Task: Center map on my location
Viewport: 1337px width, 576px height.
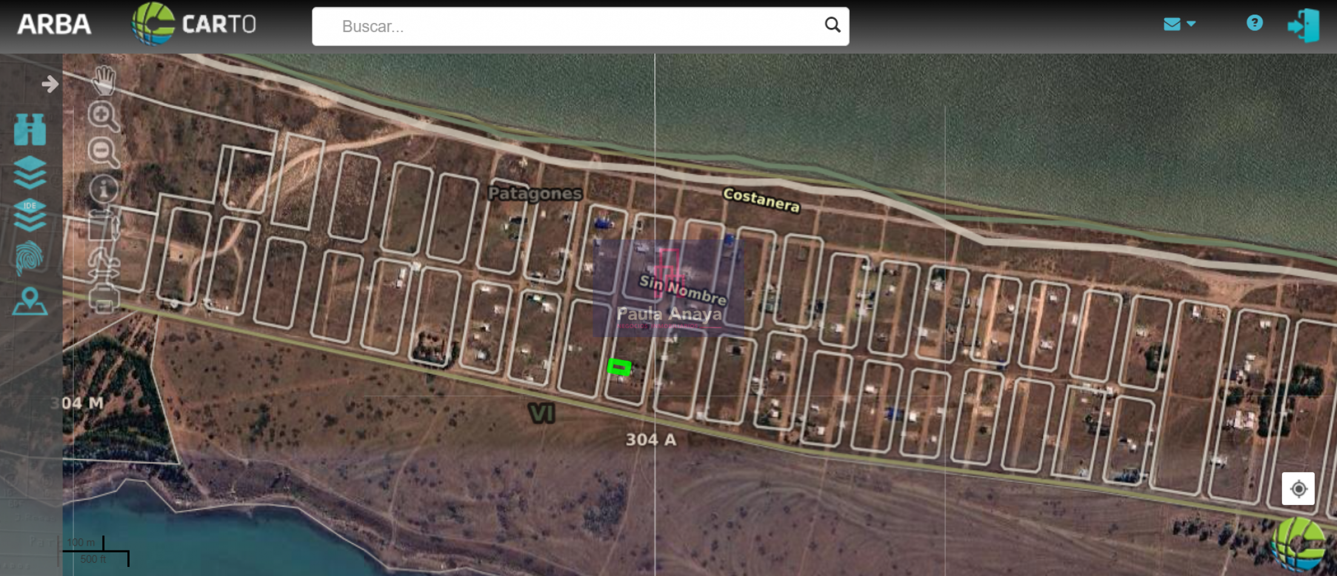Action: [x=1298, y=489]
